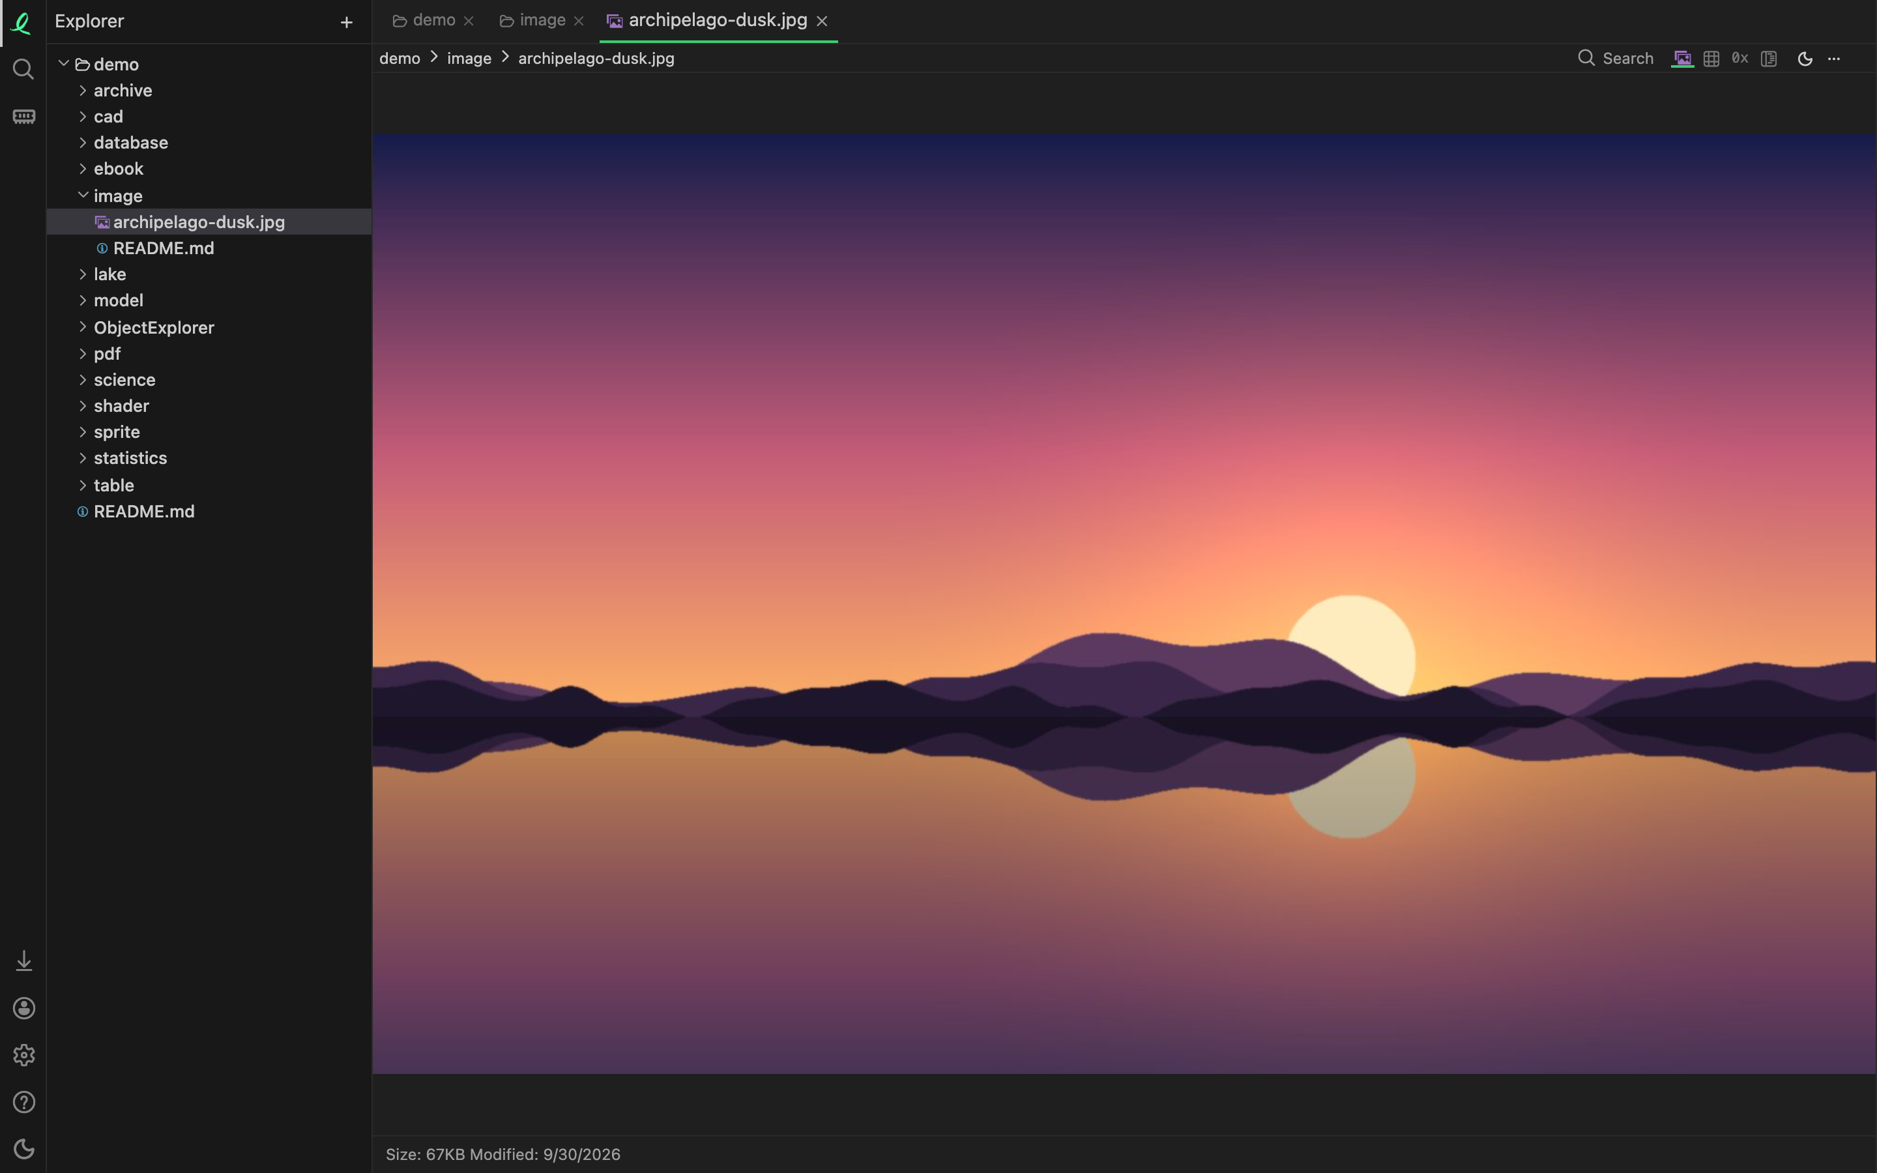This screenshot has height=1173, width=1877.
Task: Close the archipelago-dusk.jpg tab
Action: pyautogui.click(x=822, y=21)
